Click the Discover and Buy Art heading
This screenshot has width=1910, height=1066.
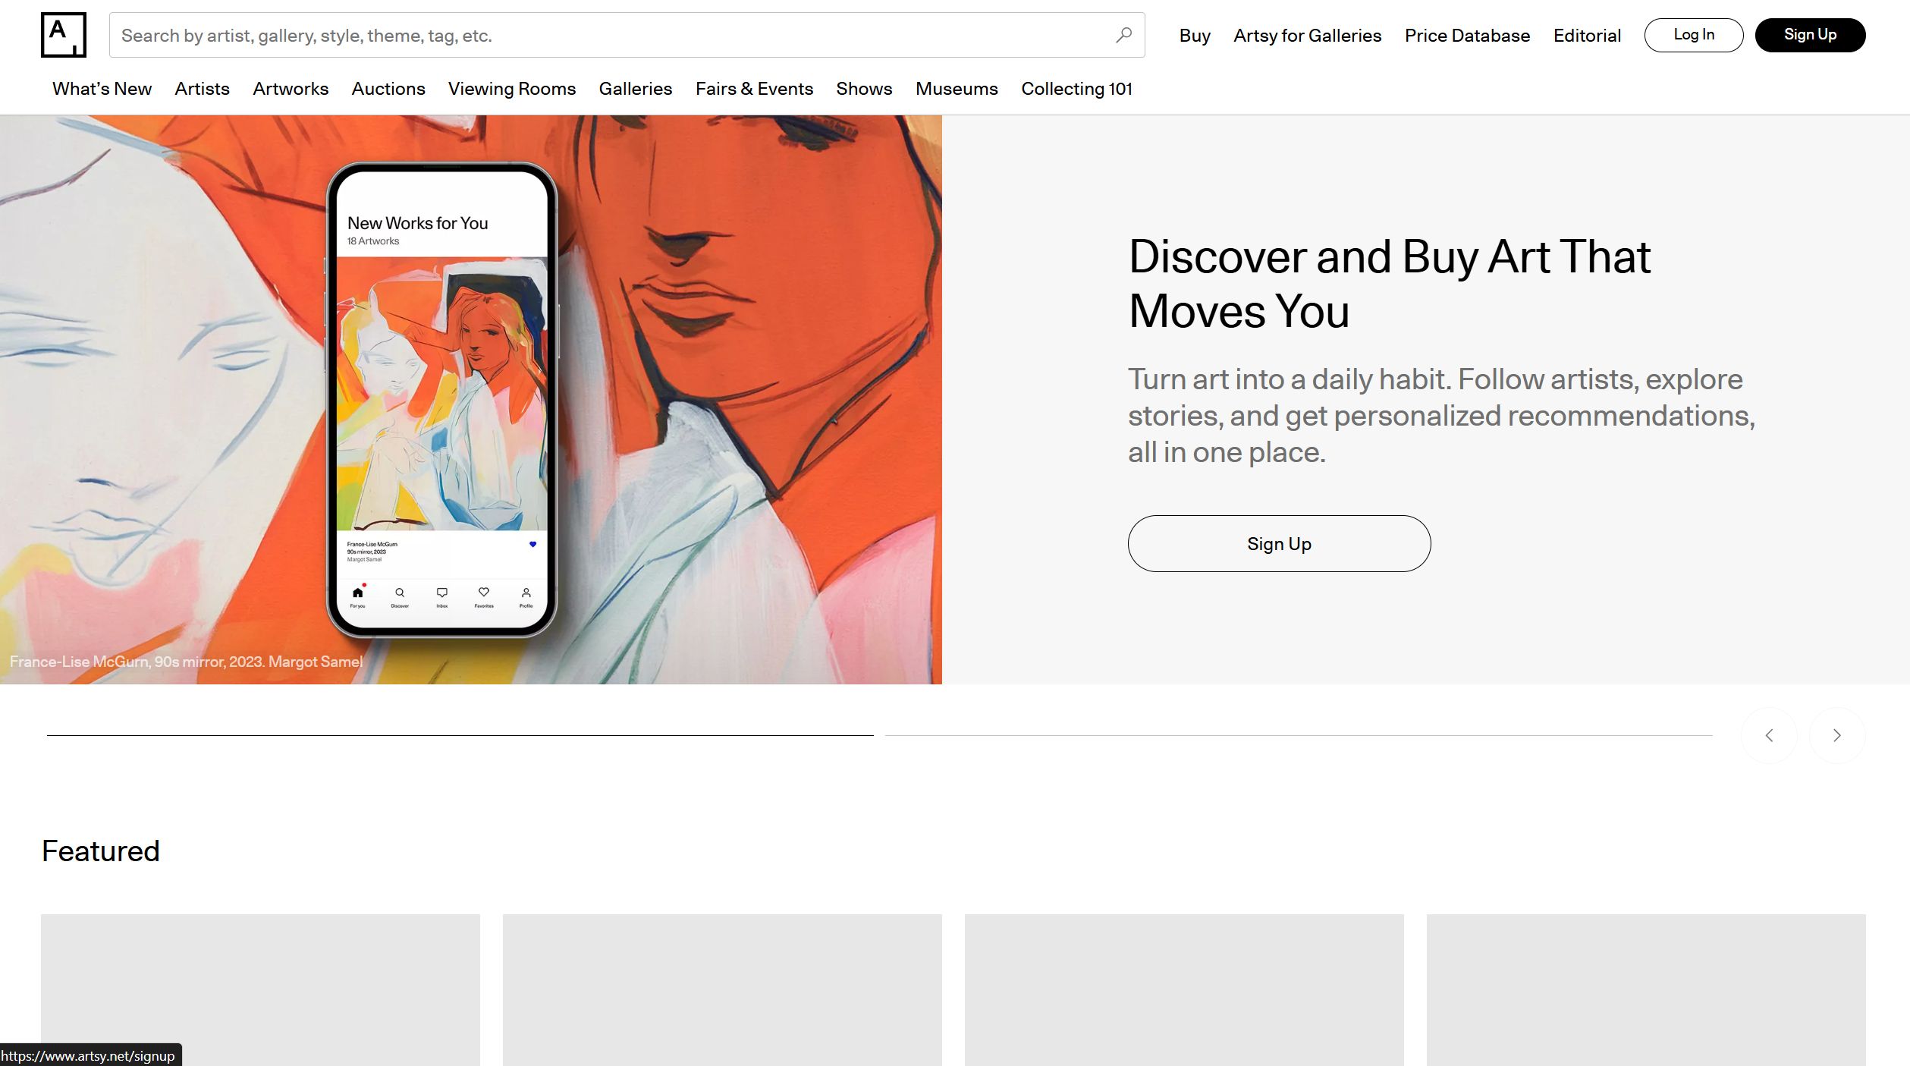pyautogui.click(x=1390, y=284)
